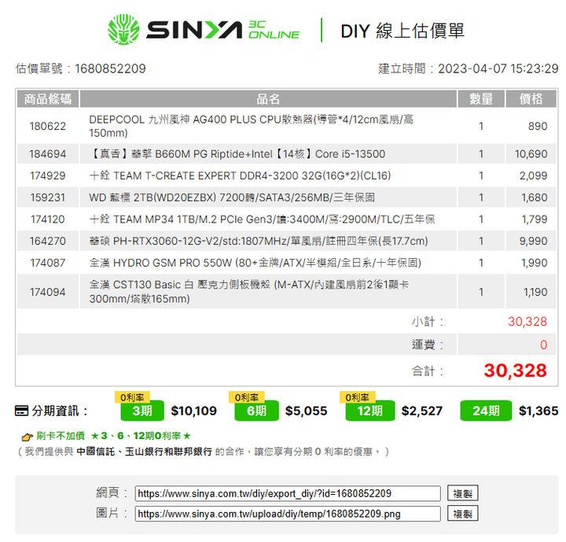566x542 pixels.
Task: Click price 1,799
Action: click(x=535, y=219)
